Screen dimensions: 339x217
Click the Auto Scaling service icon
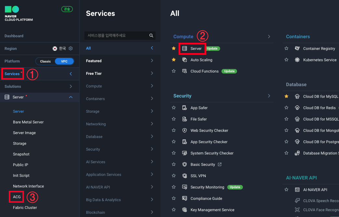coord(184,60)
